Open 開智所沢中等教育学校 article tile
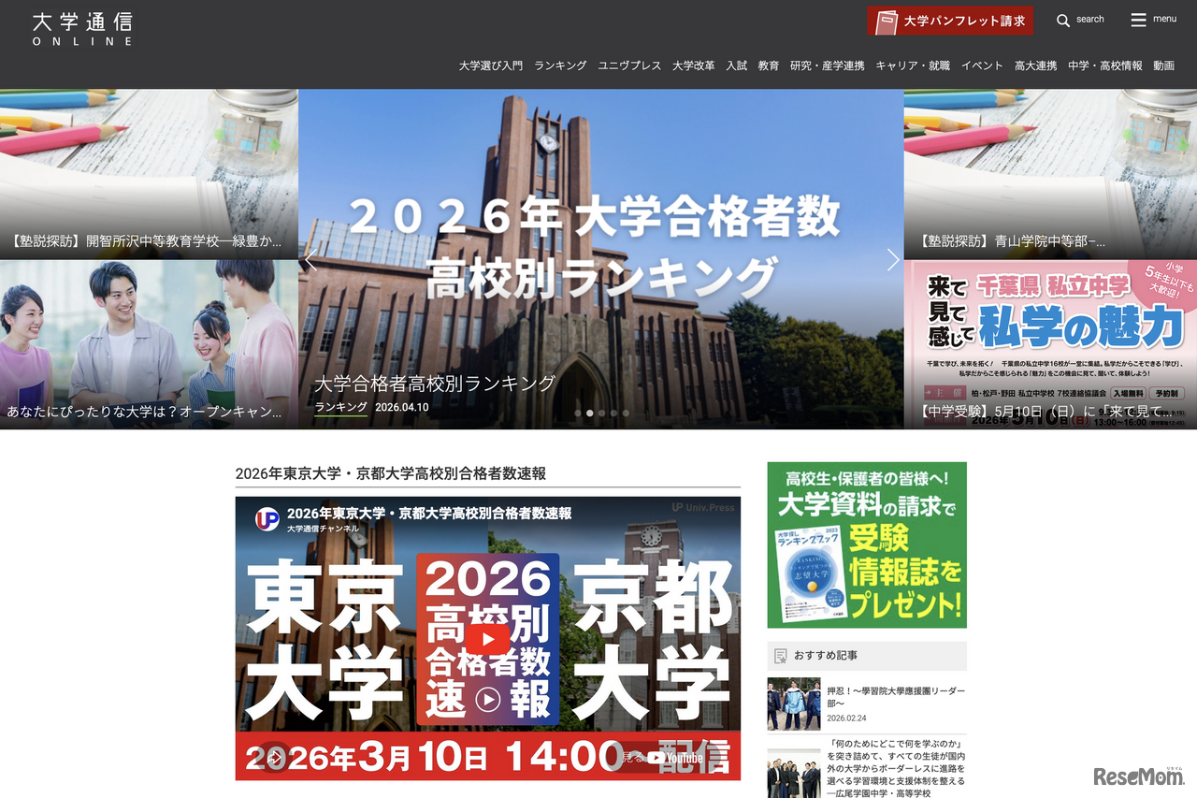The width and height of the screenshot is (1197, 798). pyautogui.click(x=149, y=174)
